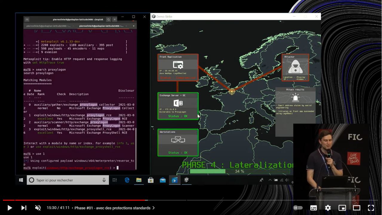
Task: Switch to the first terminal tab
Action: (x=48, y=26)
